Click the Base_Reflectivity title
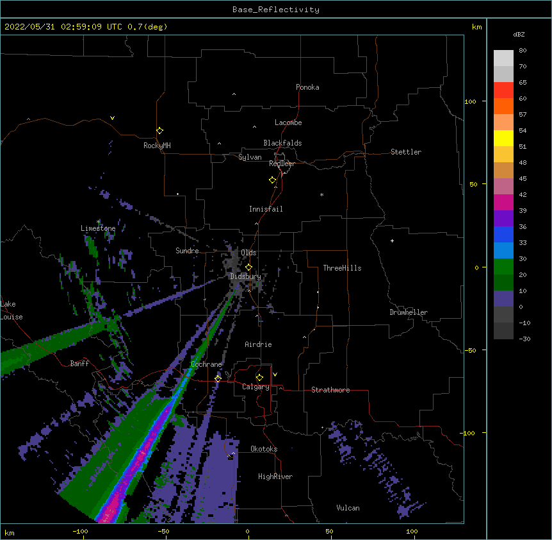The image size is (552, 540). (x=276, y=10)
